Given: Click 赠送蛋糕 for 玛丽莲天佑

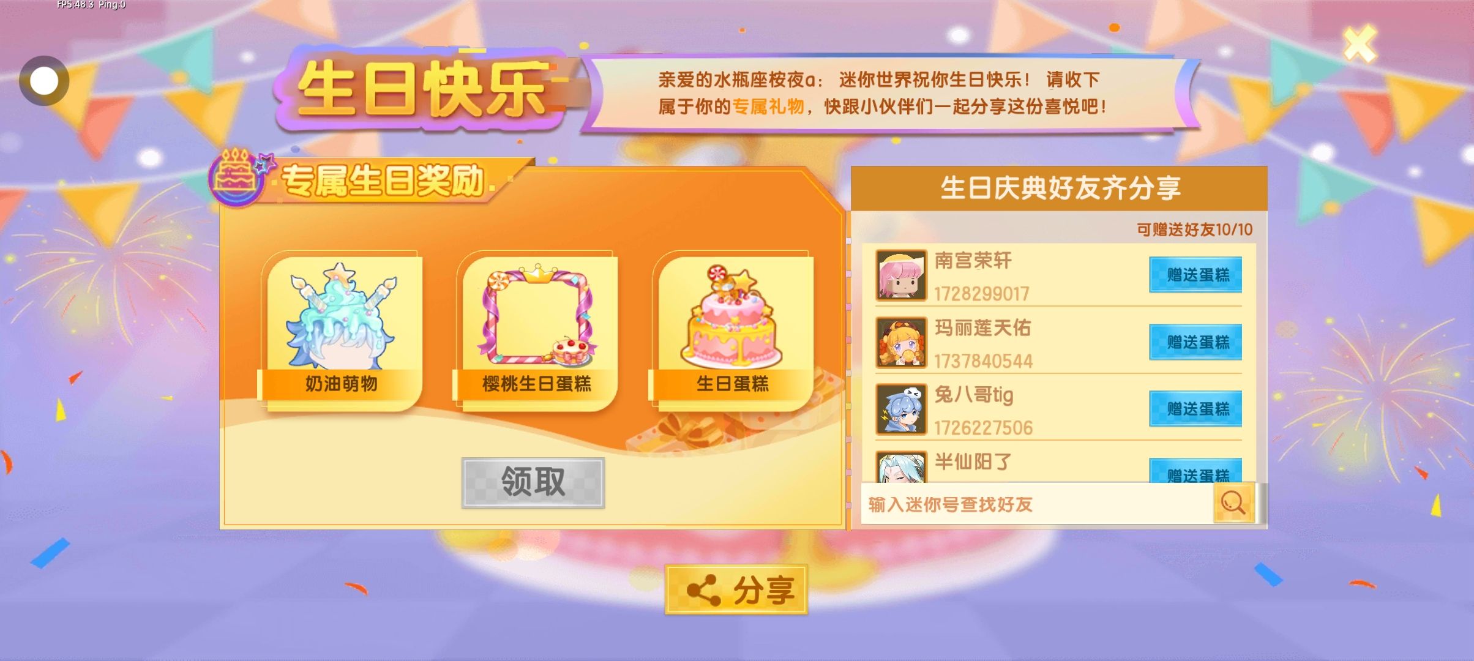Looking at the screenshot, I should coord(1195,342).
